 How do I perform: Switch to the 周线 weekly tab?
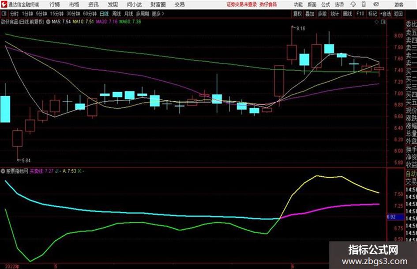click(x=116, y=14)
